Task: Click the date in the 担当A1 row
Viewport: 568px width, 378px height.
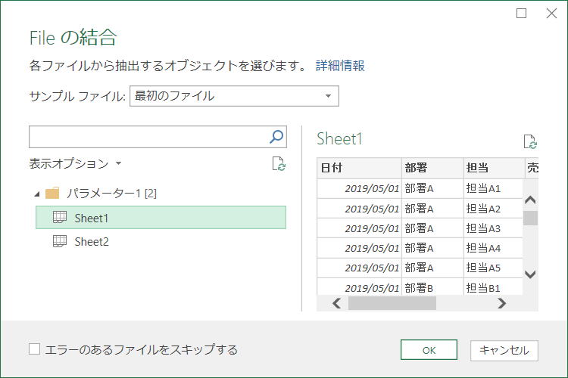Action: coord(359,188)
